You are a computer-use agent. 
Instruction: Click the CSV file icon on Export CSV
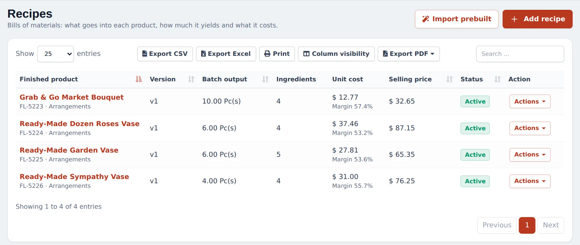[145, 54]
